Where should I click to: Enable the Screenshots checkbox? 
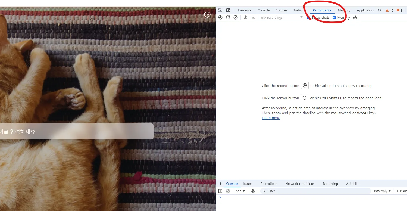[309, 17]
